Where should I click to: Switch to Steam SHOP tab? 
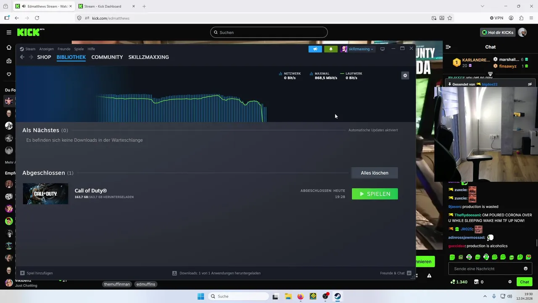(x=44, y=57)
